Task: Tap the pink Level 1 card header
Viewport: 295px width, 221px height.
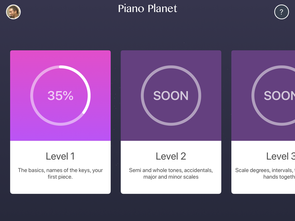Action: coord(60,95)
